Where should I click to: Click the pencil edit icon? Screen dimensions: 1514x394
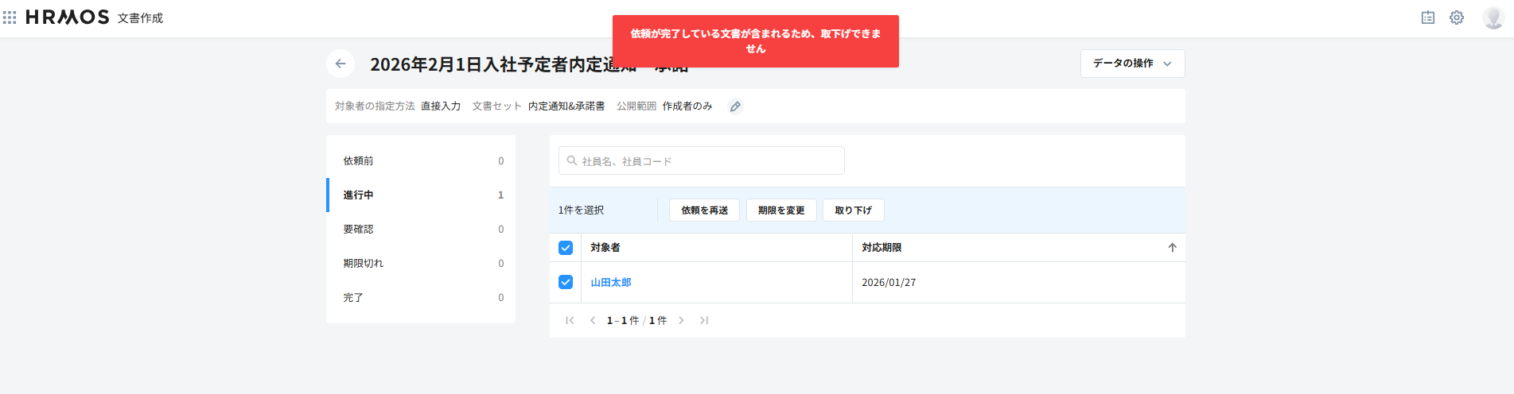(x=735, y=106)
